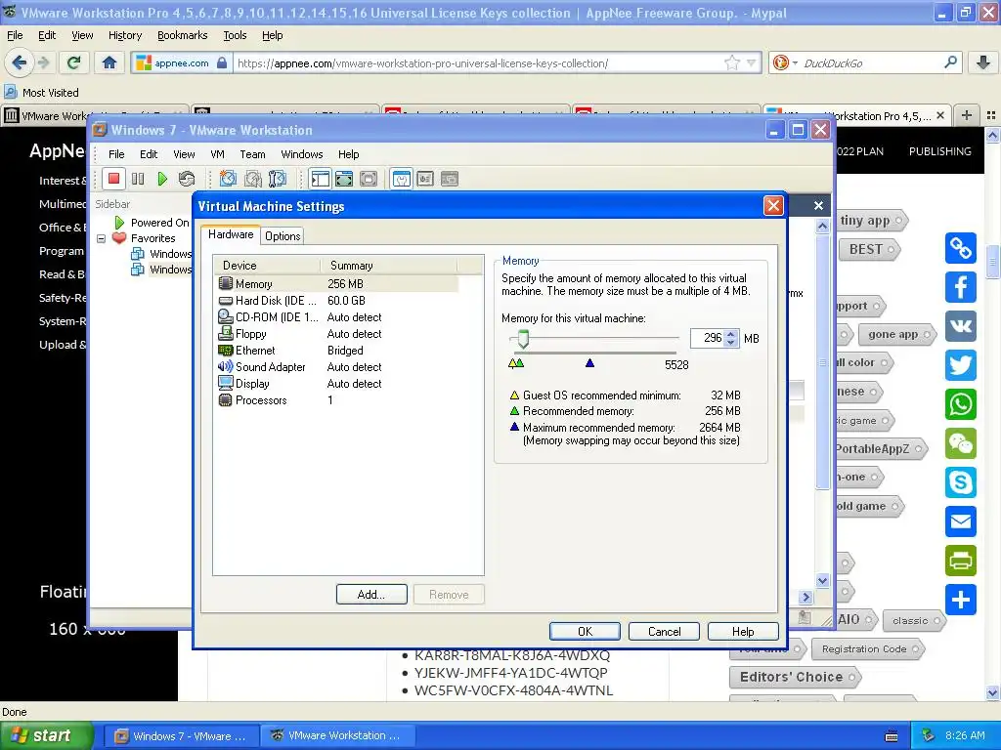Click the red Power Off button in VMware toolbar
The height and width of the screenshot is (750, 1001).
[x=113, y=180]
